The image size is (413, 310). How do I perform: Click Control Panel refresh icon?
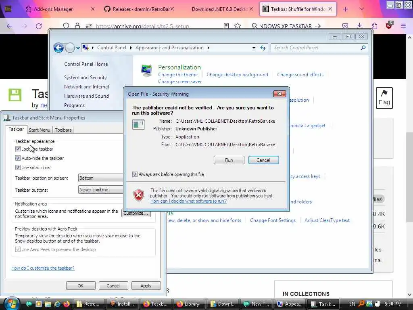tap(263, 48)
